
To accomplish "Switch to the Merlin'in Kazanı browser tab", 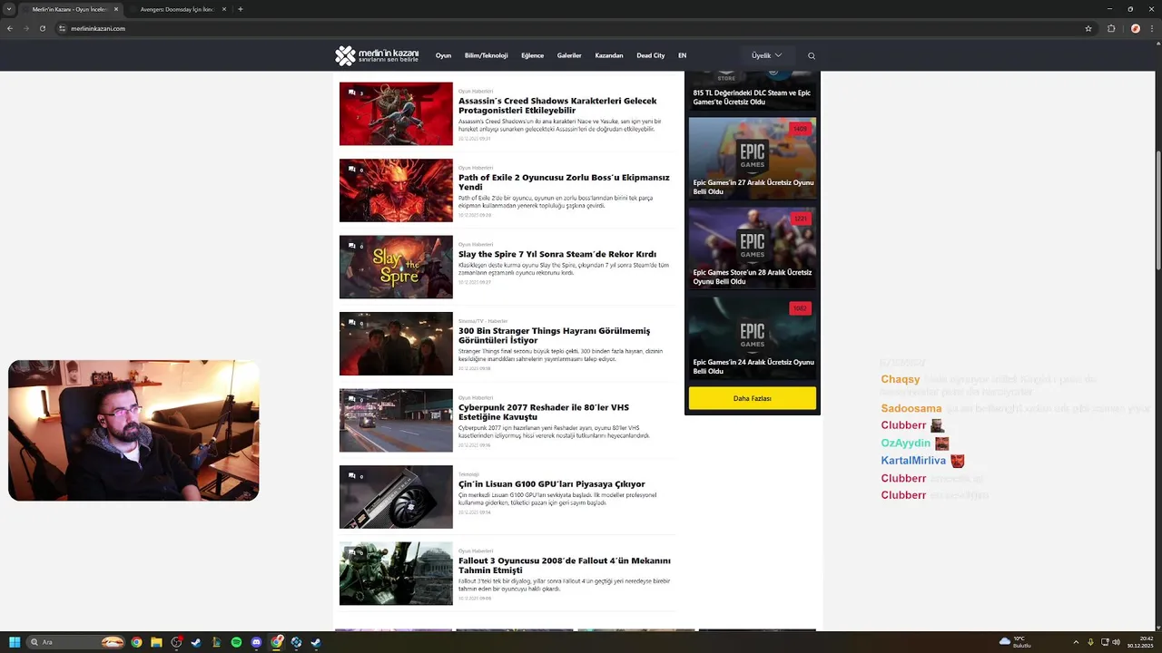I will [70, 9].
